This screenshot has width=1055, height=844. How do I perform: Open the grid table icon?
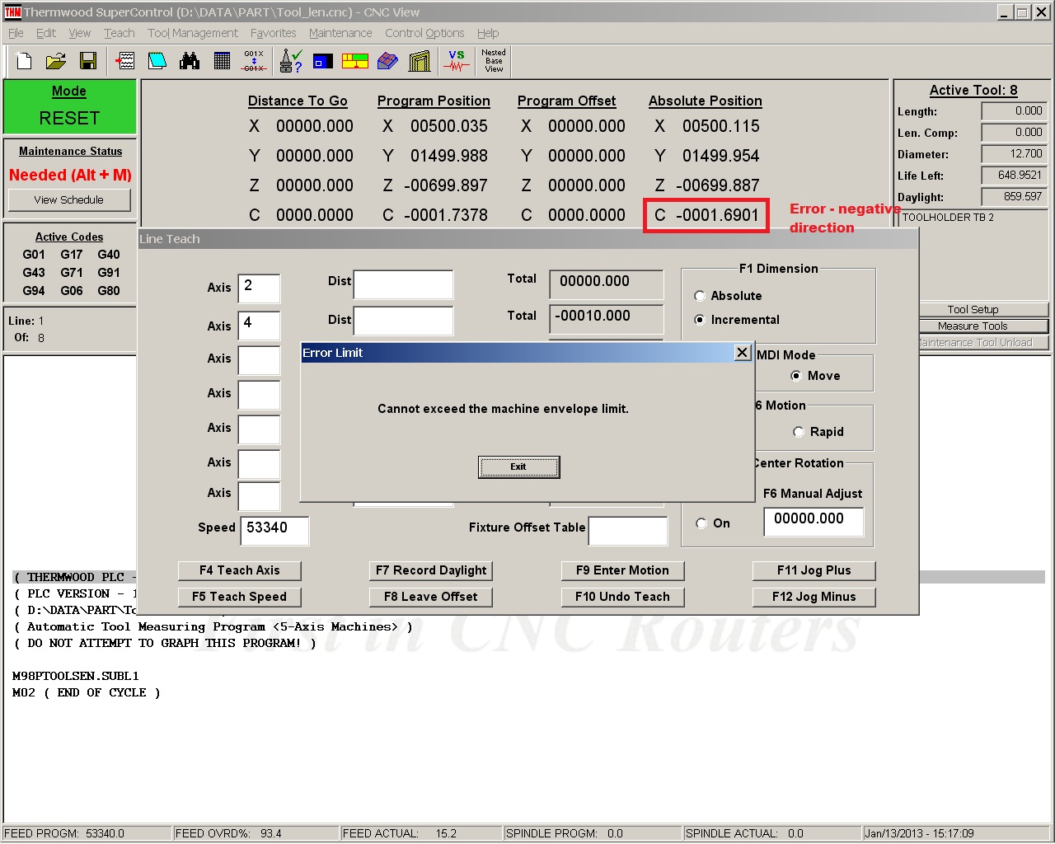click(x=222, y=61)
